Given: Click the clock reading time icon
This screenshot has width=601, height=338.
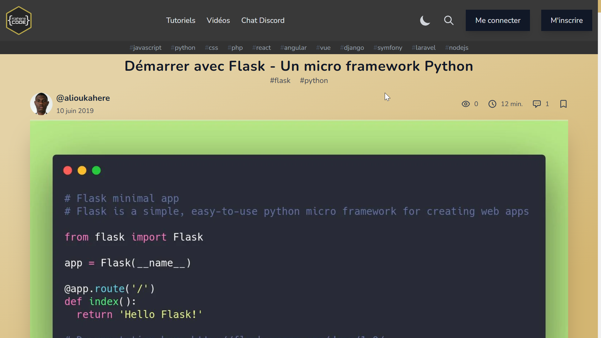Looking at the screenshot, I should pyautogui.click(x=492, y=104).
